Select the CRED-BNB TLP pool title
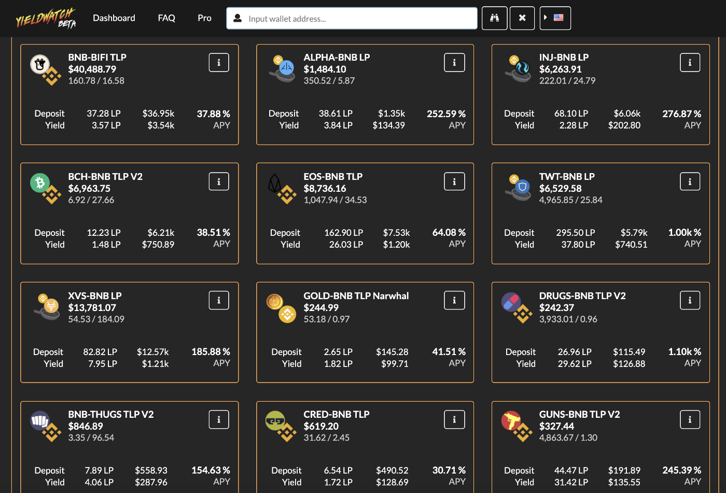This screenshot has height=493, width=726. pos(337,414)
